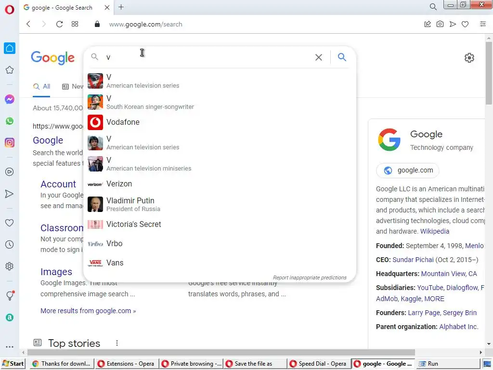Screen dimensions: 493x370
Task: Click the horizontal scrollbar thumb
Action: 221,352
